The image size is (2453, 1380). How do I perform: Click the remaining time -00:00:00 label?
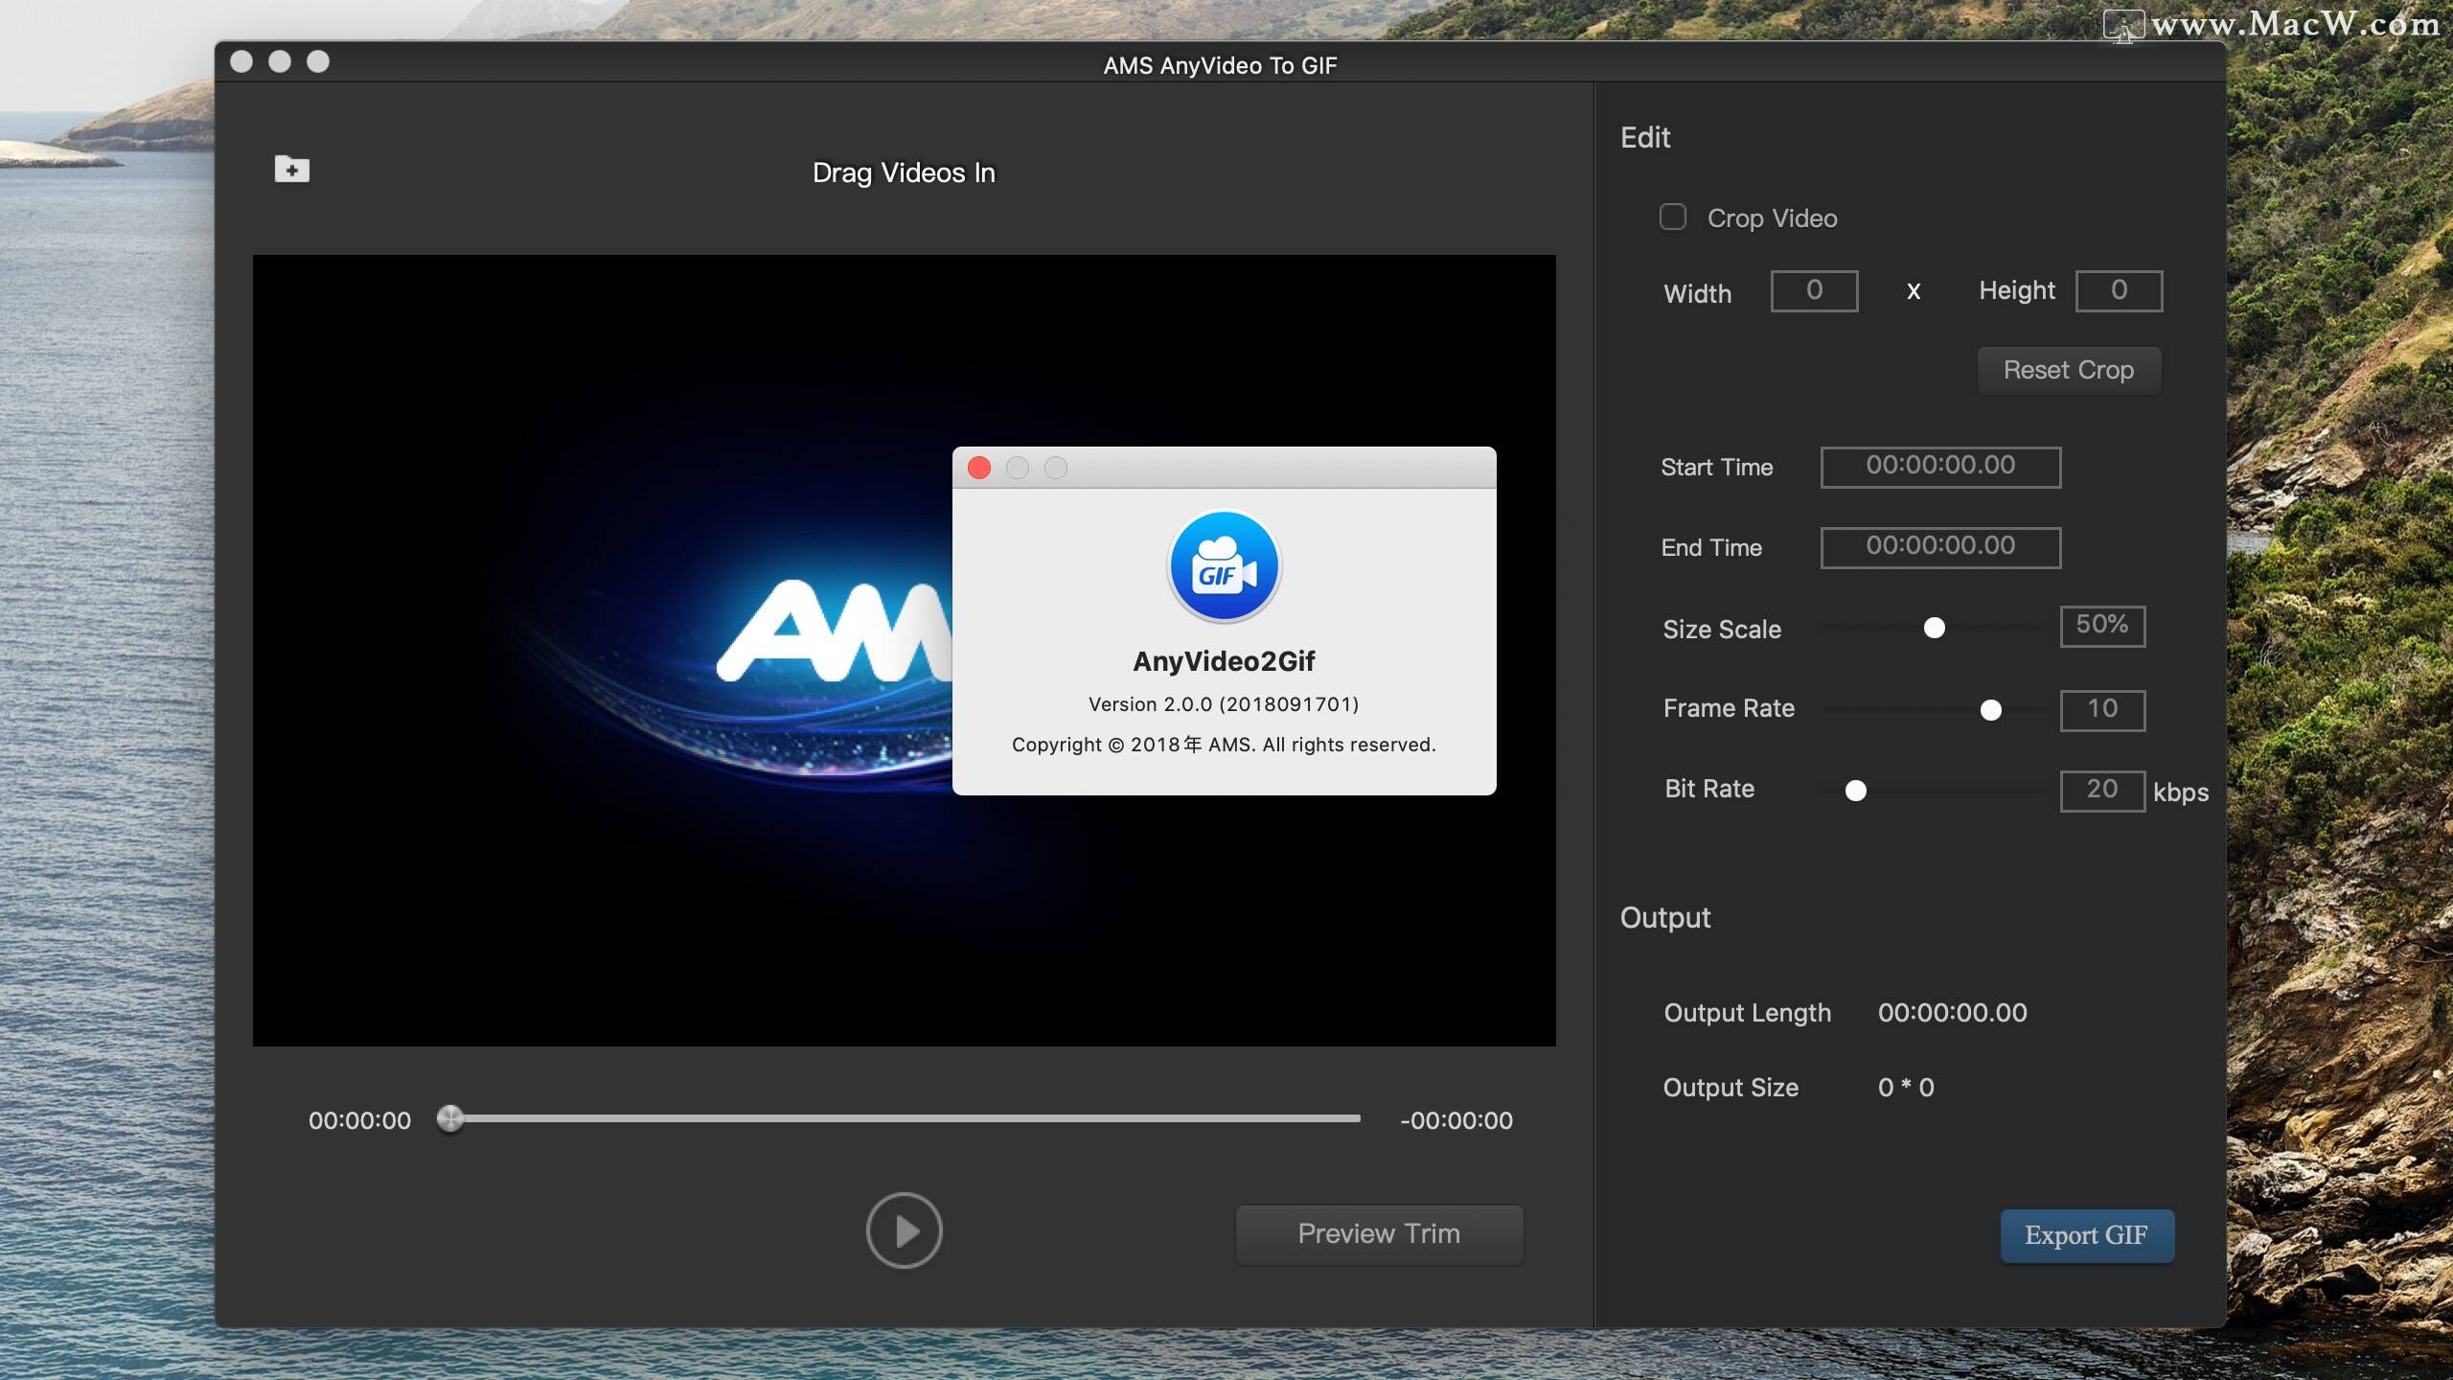coord(1456,1120)
